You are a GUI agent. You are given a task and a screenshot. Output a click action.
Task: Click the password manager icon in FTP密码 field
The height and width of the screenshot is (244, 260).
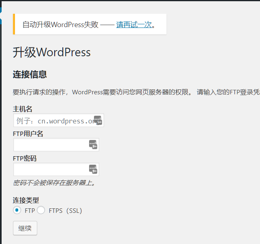pos(93,169)
